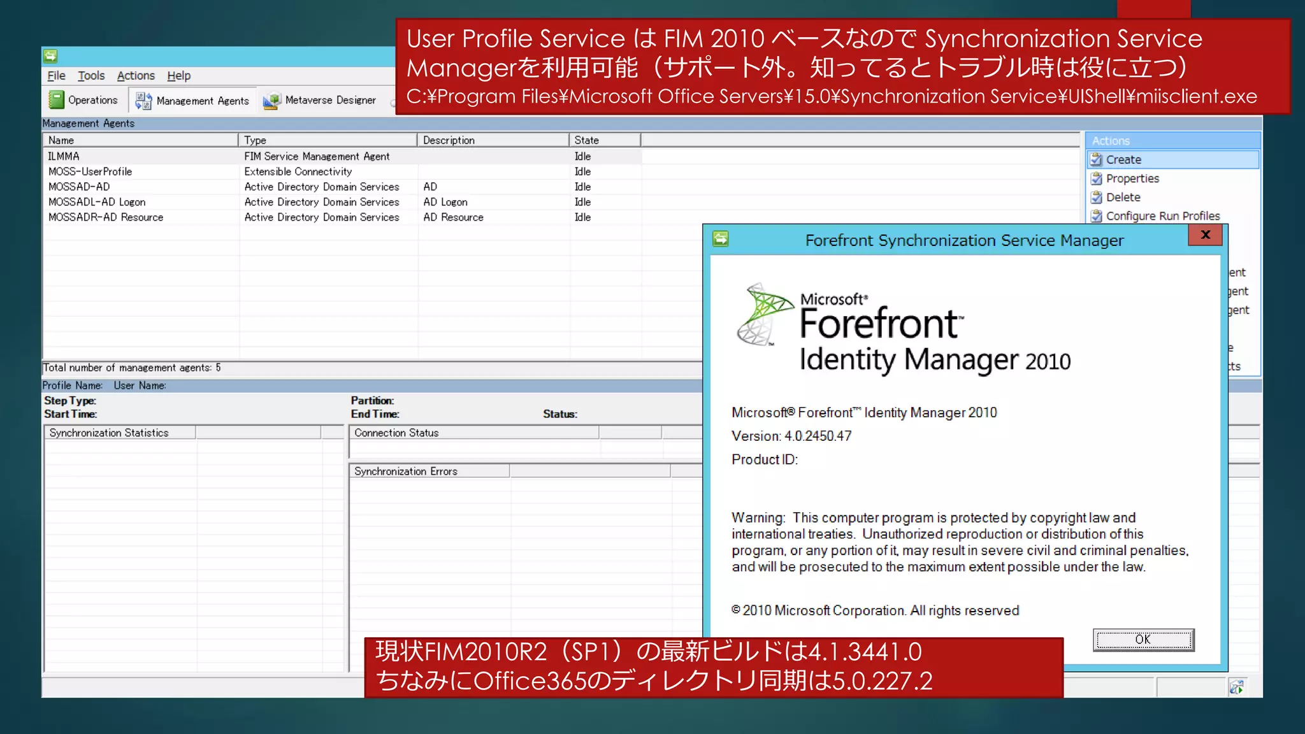Screen dimensions: 1305x734
Task: Open the Metaverse Designer view
Action: pyautogui.click(x=320, y=100)
